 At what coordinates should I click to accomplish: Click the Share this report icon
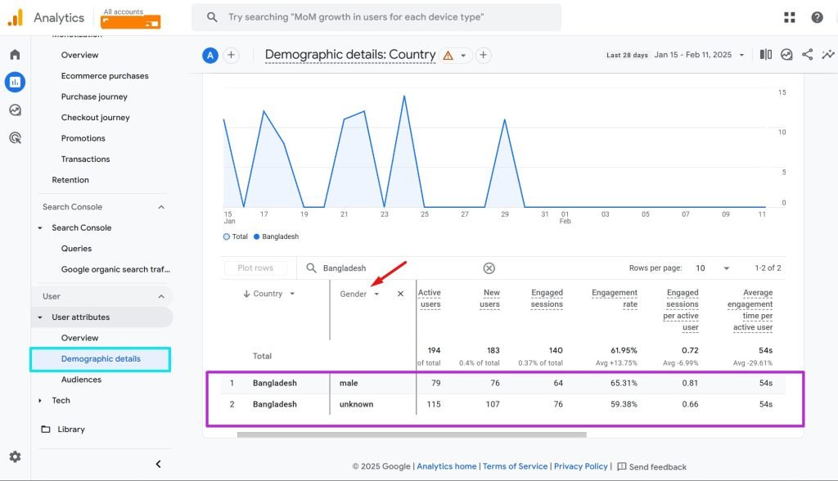click(x=808, y=55)
